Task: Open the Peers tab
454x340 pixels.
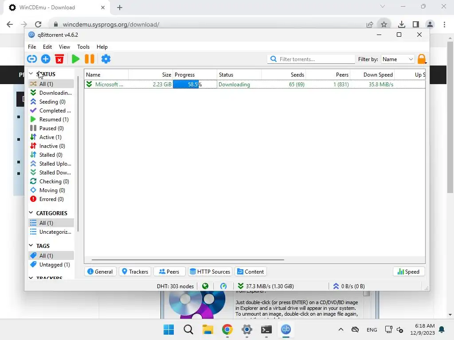Action: [169, 271]
